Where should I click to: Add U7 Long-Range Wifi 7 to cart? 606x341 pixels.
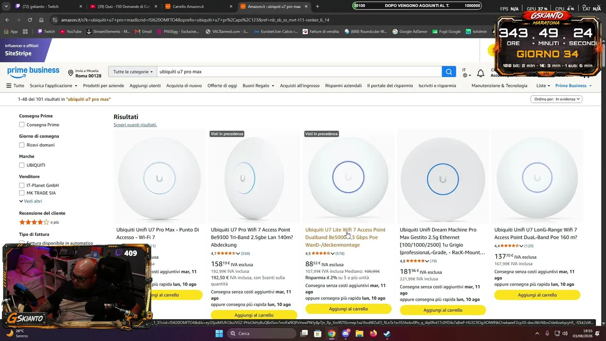tap(537, 295)
